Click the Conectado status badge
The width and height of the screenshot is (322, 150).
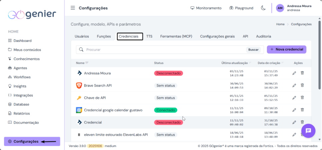click(166, 110)
